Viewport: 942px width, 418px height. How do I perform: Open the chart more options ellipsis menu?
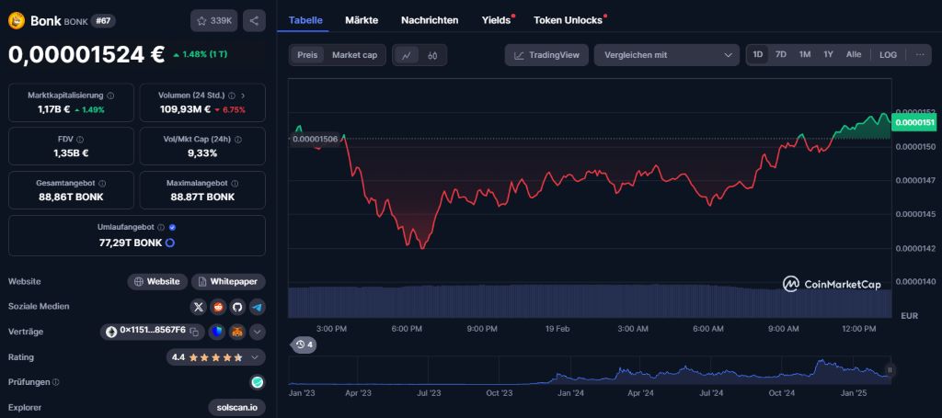pos(920,54)
